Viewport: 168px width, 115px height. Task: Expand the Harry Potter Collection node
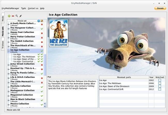pos(9,38)
